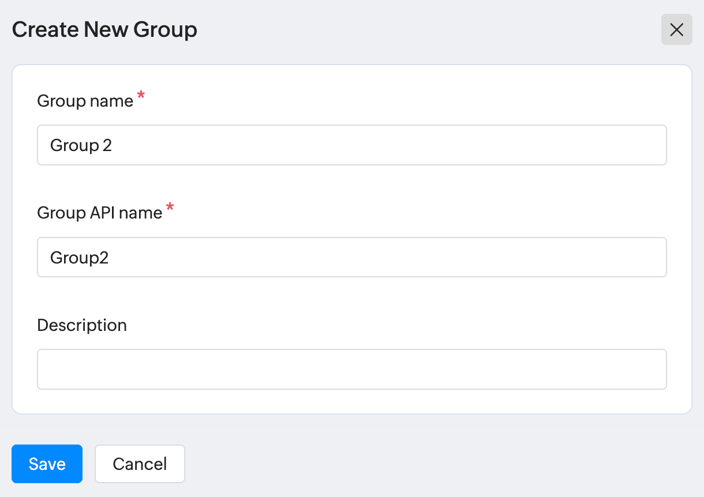The image size is (704, 497).
Task: Click the "Create New Group" dialog title
Action: [x=104, y=29]
